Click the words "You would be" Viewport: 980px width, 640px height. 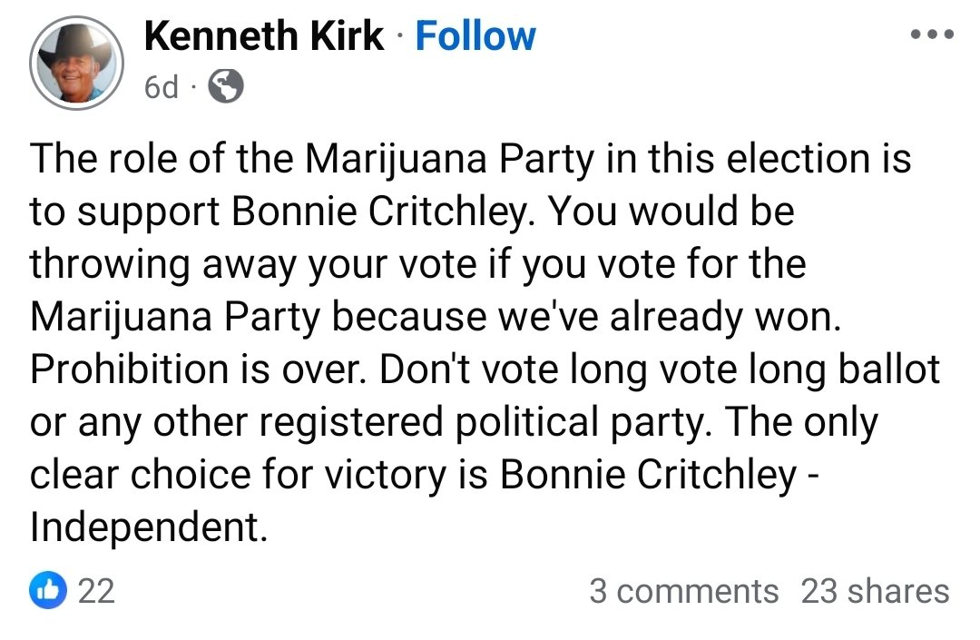click(671, 212)
